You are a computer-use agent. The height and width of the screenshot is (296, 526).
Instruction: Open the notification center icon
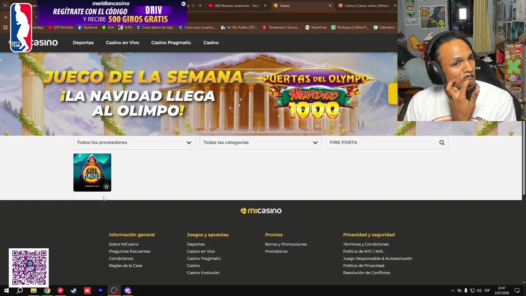[517, 291]
